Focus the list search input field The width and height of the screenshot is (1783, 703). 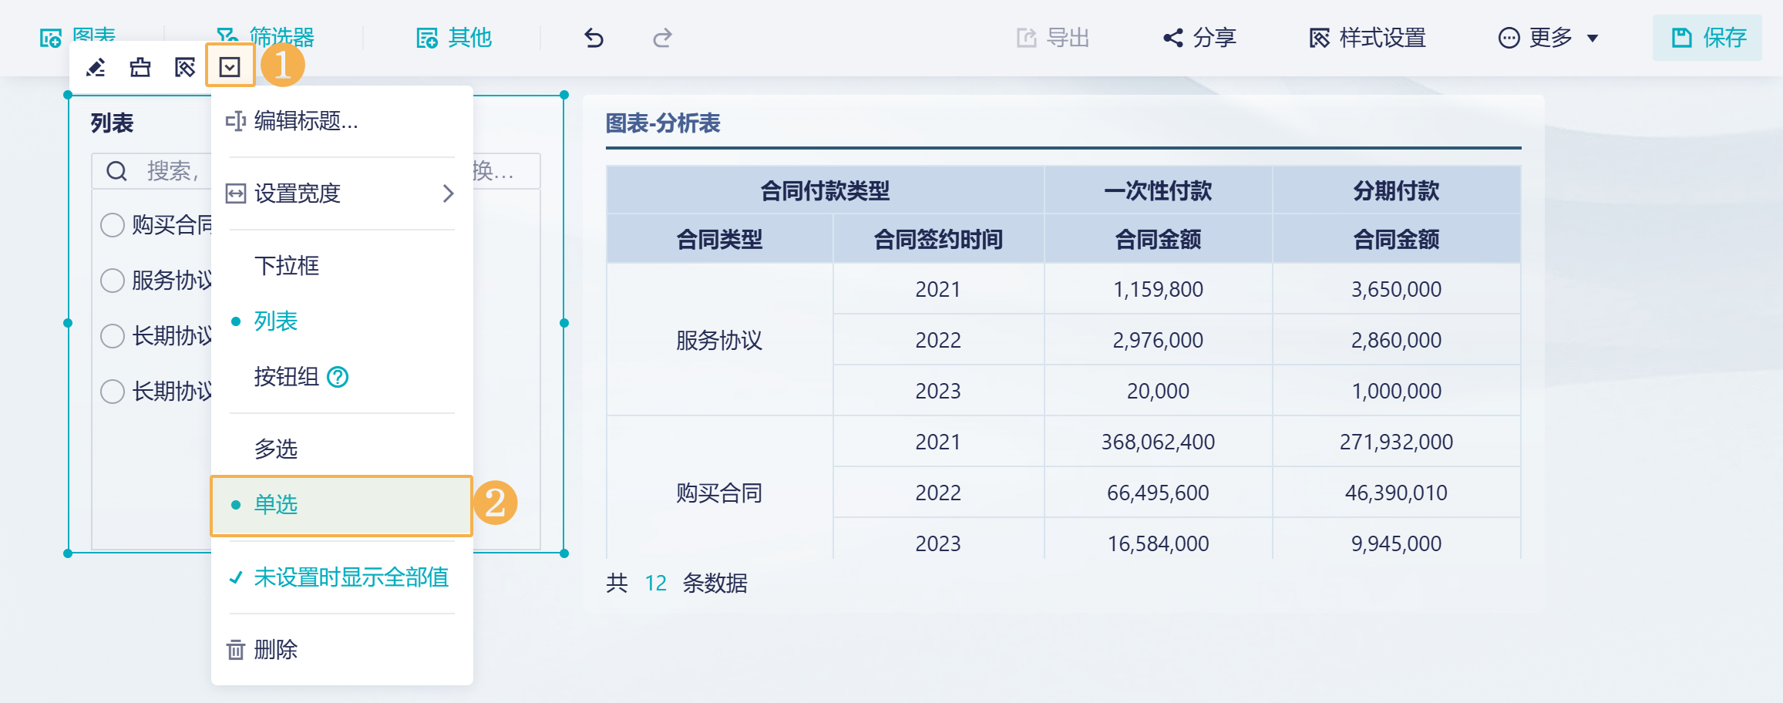pyautogui.click(x=316, y=171)
